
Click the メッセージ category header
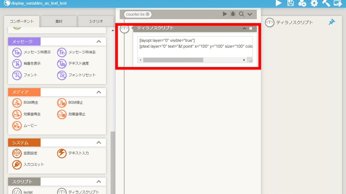[x=24, y=41]
